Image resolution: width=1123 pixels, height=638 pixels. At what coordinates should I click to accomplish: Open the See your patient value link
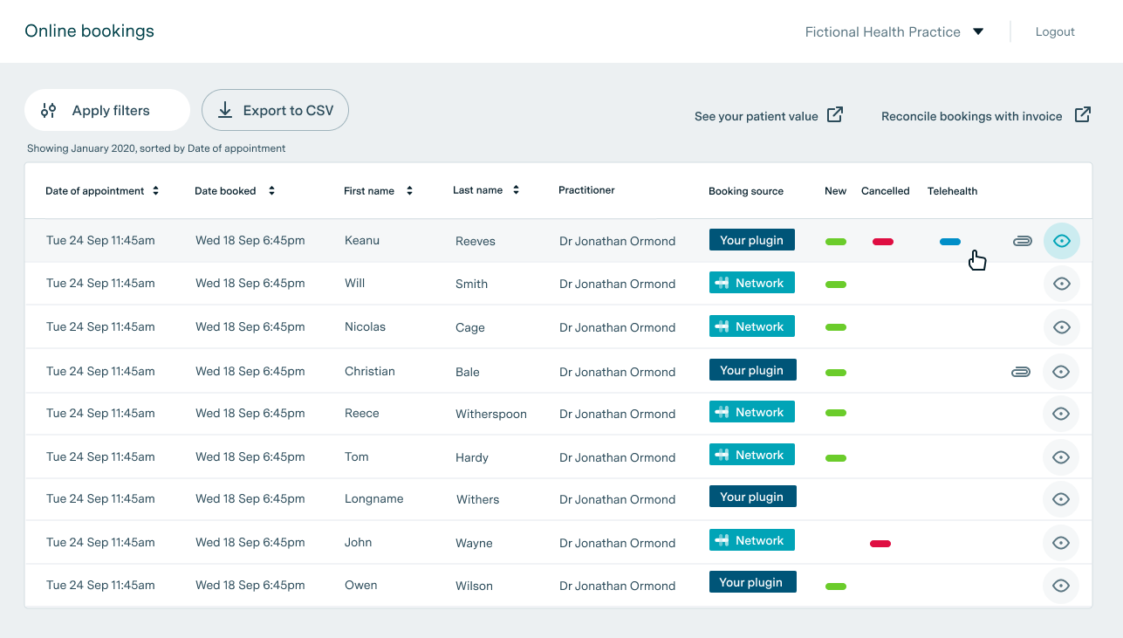(x=756, y=116)
